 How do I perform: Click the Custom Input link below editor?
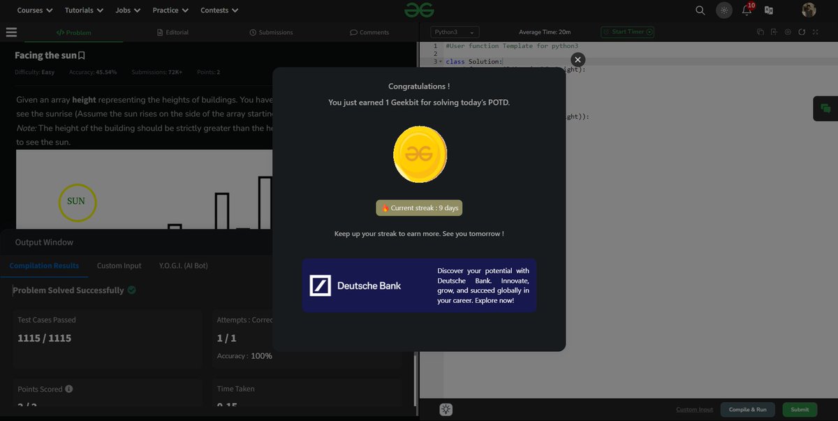point(694,410)
